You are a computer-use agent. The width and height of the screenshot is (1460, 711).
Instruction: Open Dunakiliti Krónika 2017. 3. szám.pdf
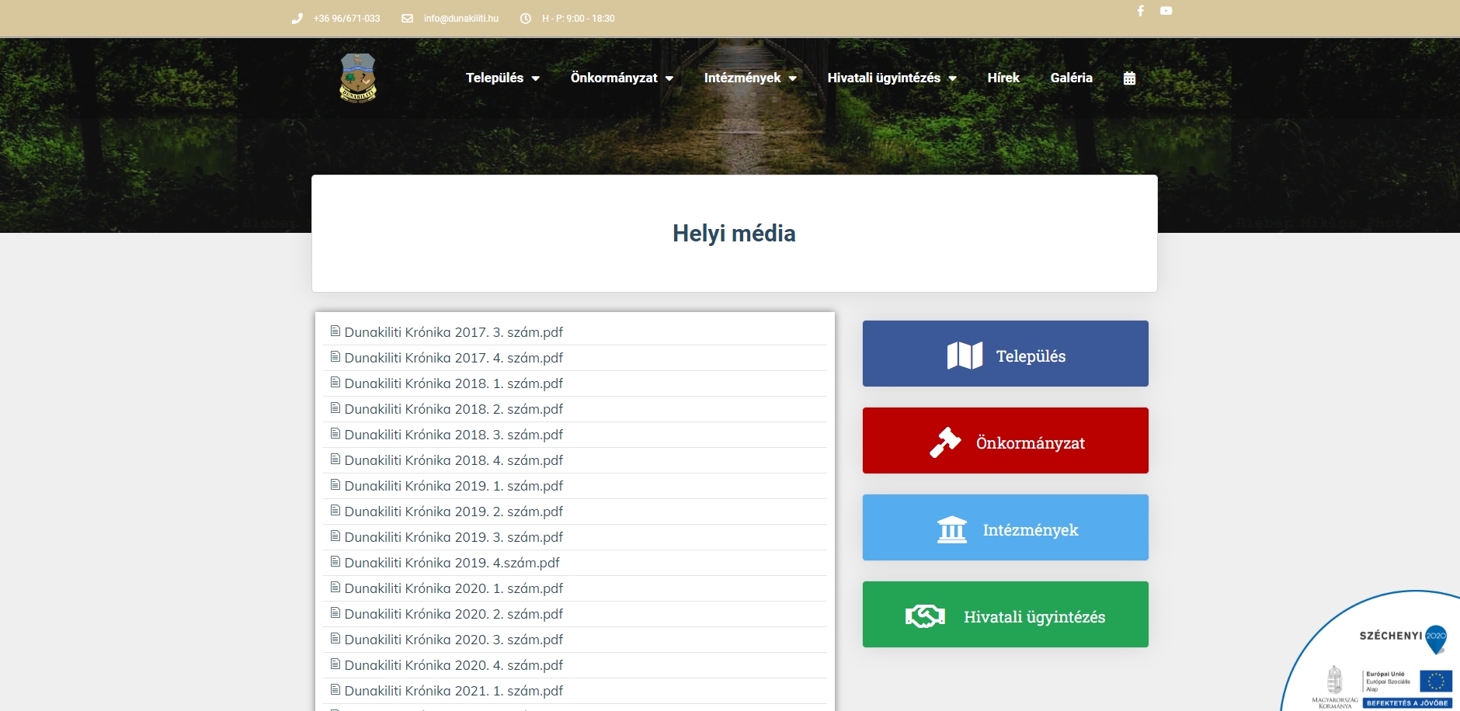454,332
